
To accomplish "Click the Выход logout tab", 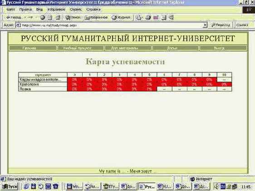I will click(x=223, y=48).
